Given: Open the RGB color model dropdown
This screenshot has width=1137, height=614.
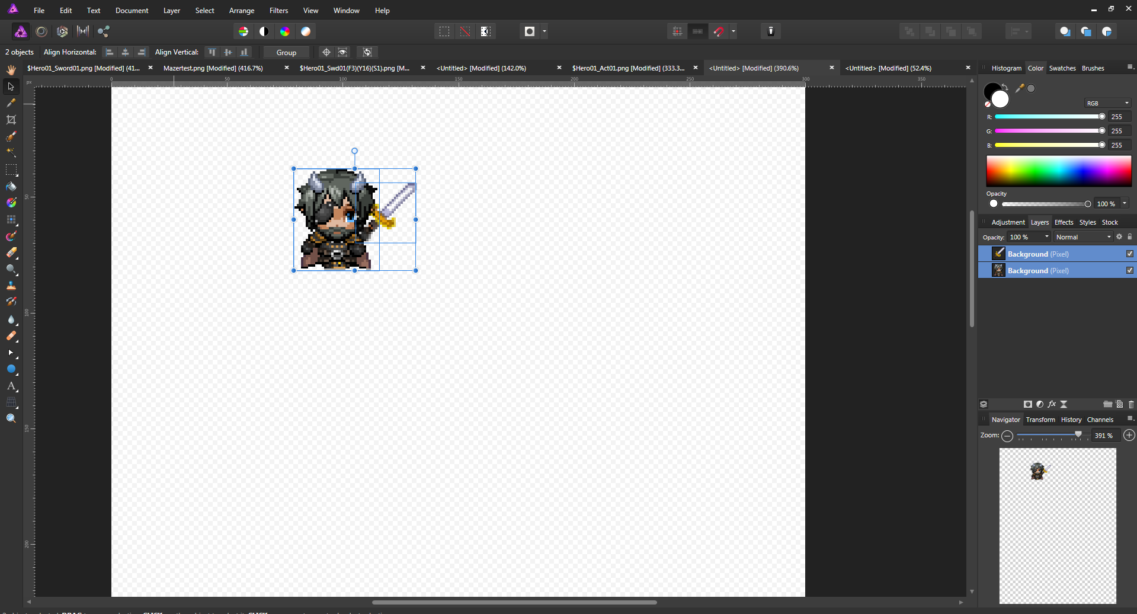Looking at the screenshot, I should tap(1107, 103).
